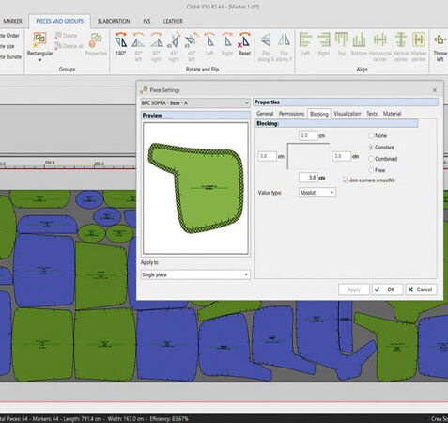
Task: Reset the piece rotation
Action: click(x=244, y=44)
